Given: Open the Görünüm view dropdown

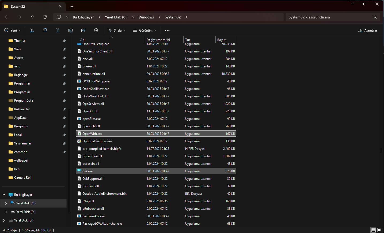Looking at the screenshot, I should [145, 30].
